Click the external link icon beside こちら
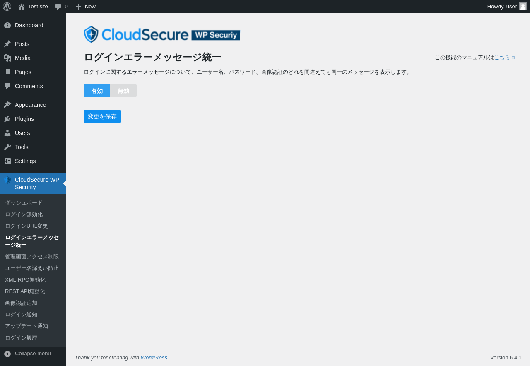Viewport: 530px width, 366px height. [513, 58]
